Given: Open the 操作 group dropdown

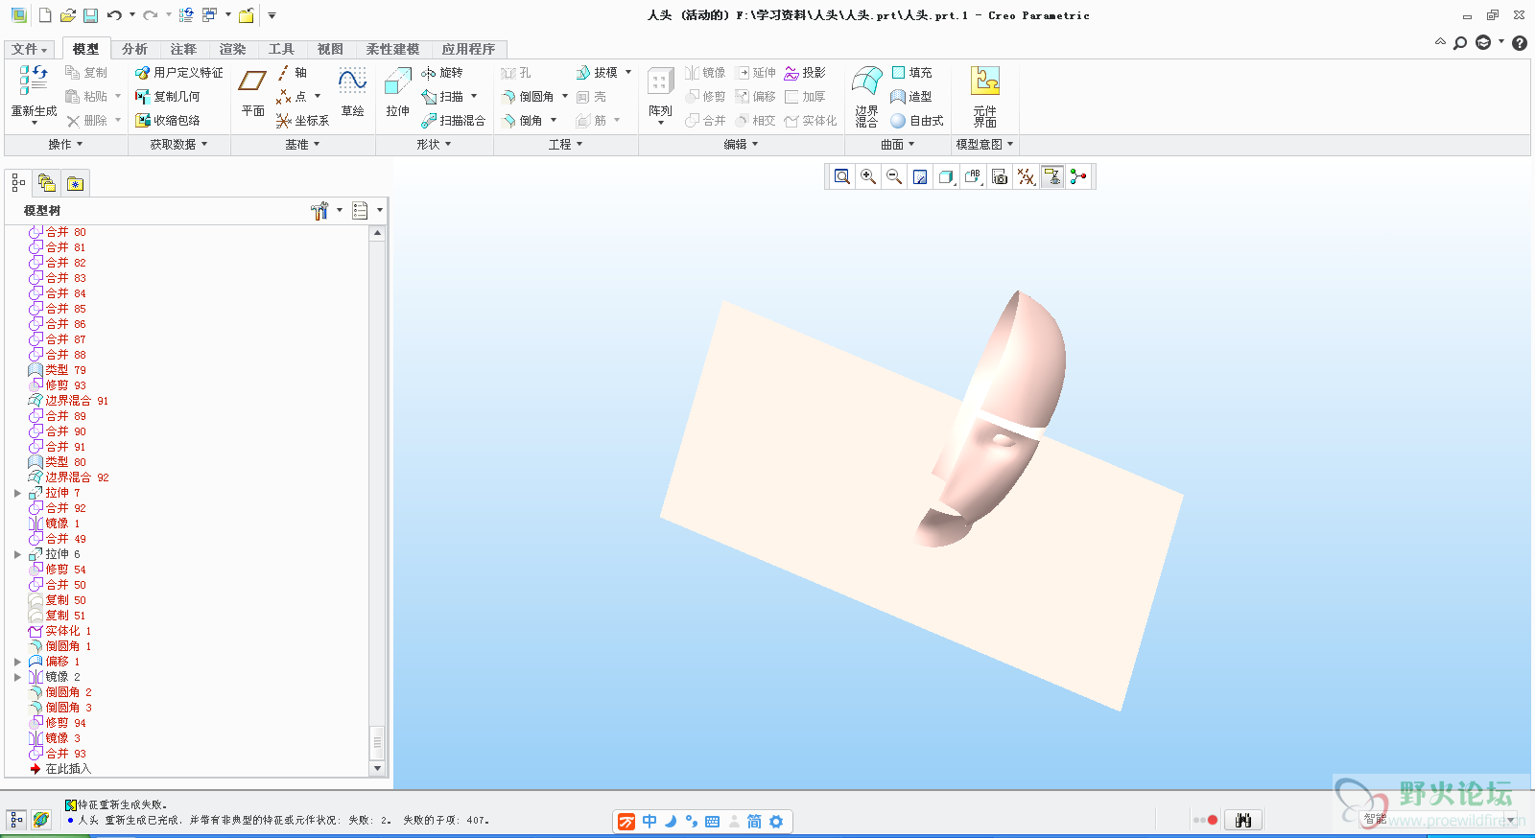Looking at the screenshot, I should coord(65,145).
